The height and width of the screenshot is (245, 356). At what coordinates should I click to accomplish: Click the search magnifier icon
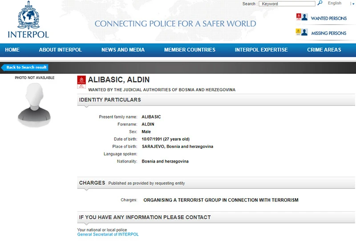[320, 3]
